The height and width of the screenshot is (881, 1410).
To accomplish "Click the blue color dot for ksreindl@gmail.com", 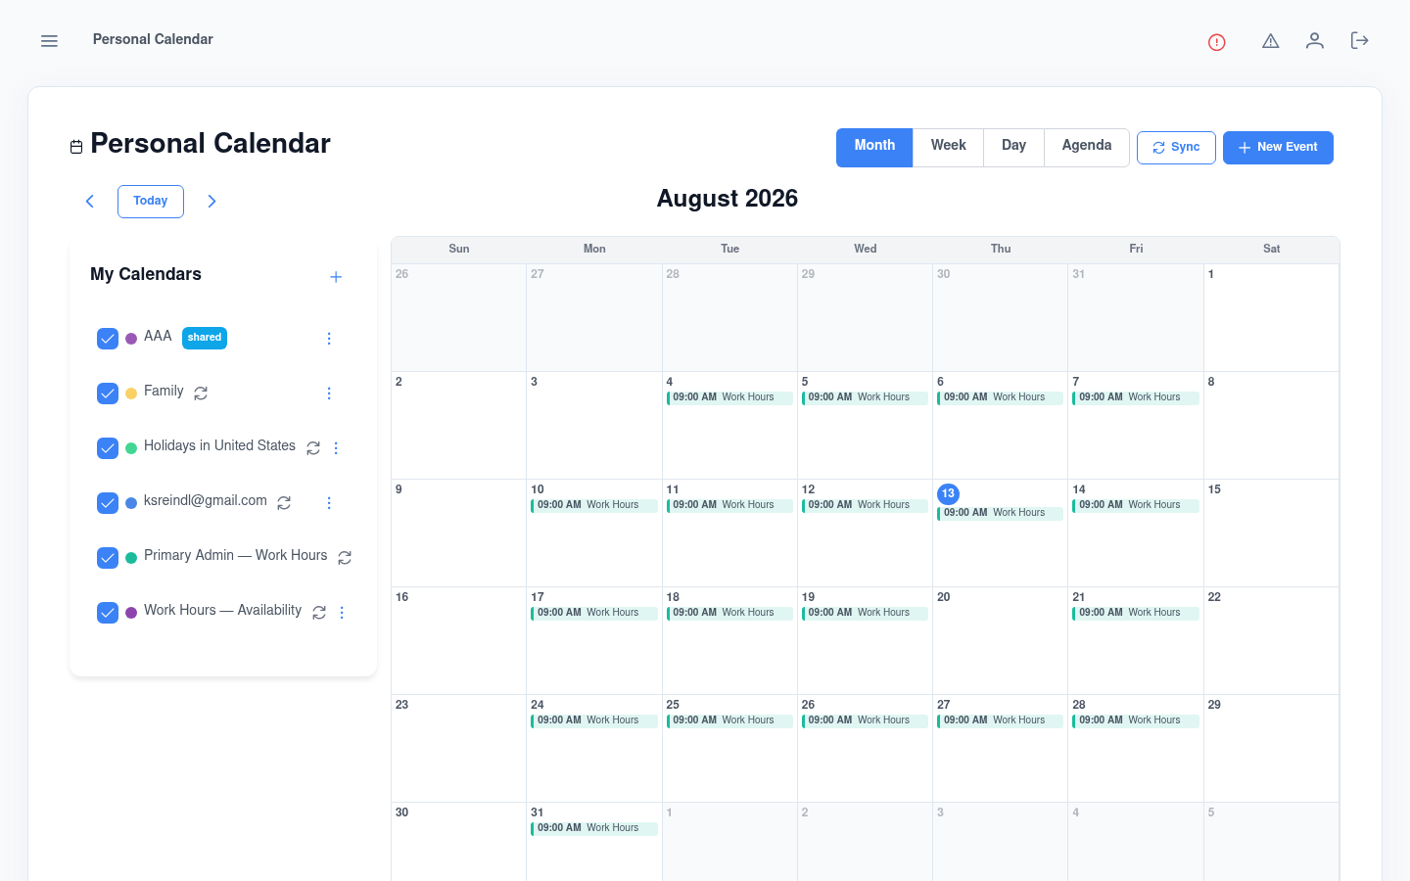I will [131, 503].
